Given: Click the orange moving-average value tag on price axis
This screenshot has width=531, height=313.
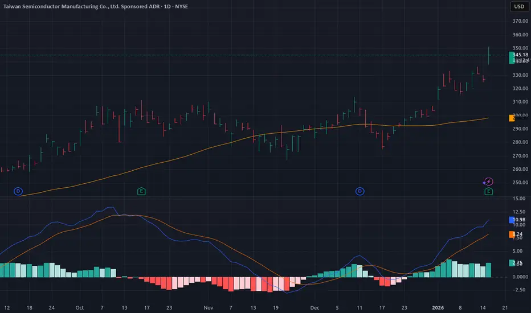Looking at the screenshot, I should coord(512,118).
